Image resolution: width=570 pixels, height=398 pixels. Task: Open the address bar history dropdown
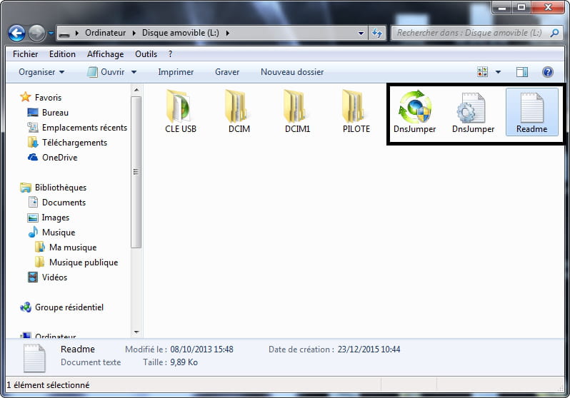tap(361, 34)
